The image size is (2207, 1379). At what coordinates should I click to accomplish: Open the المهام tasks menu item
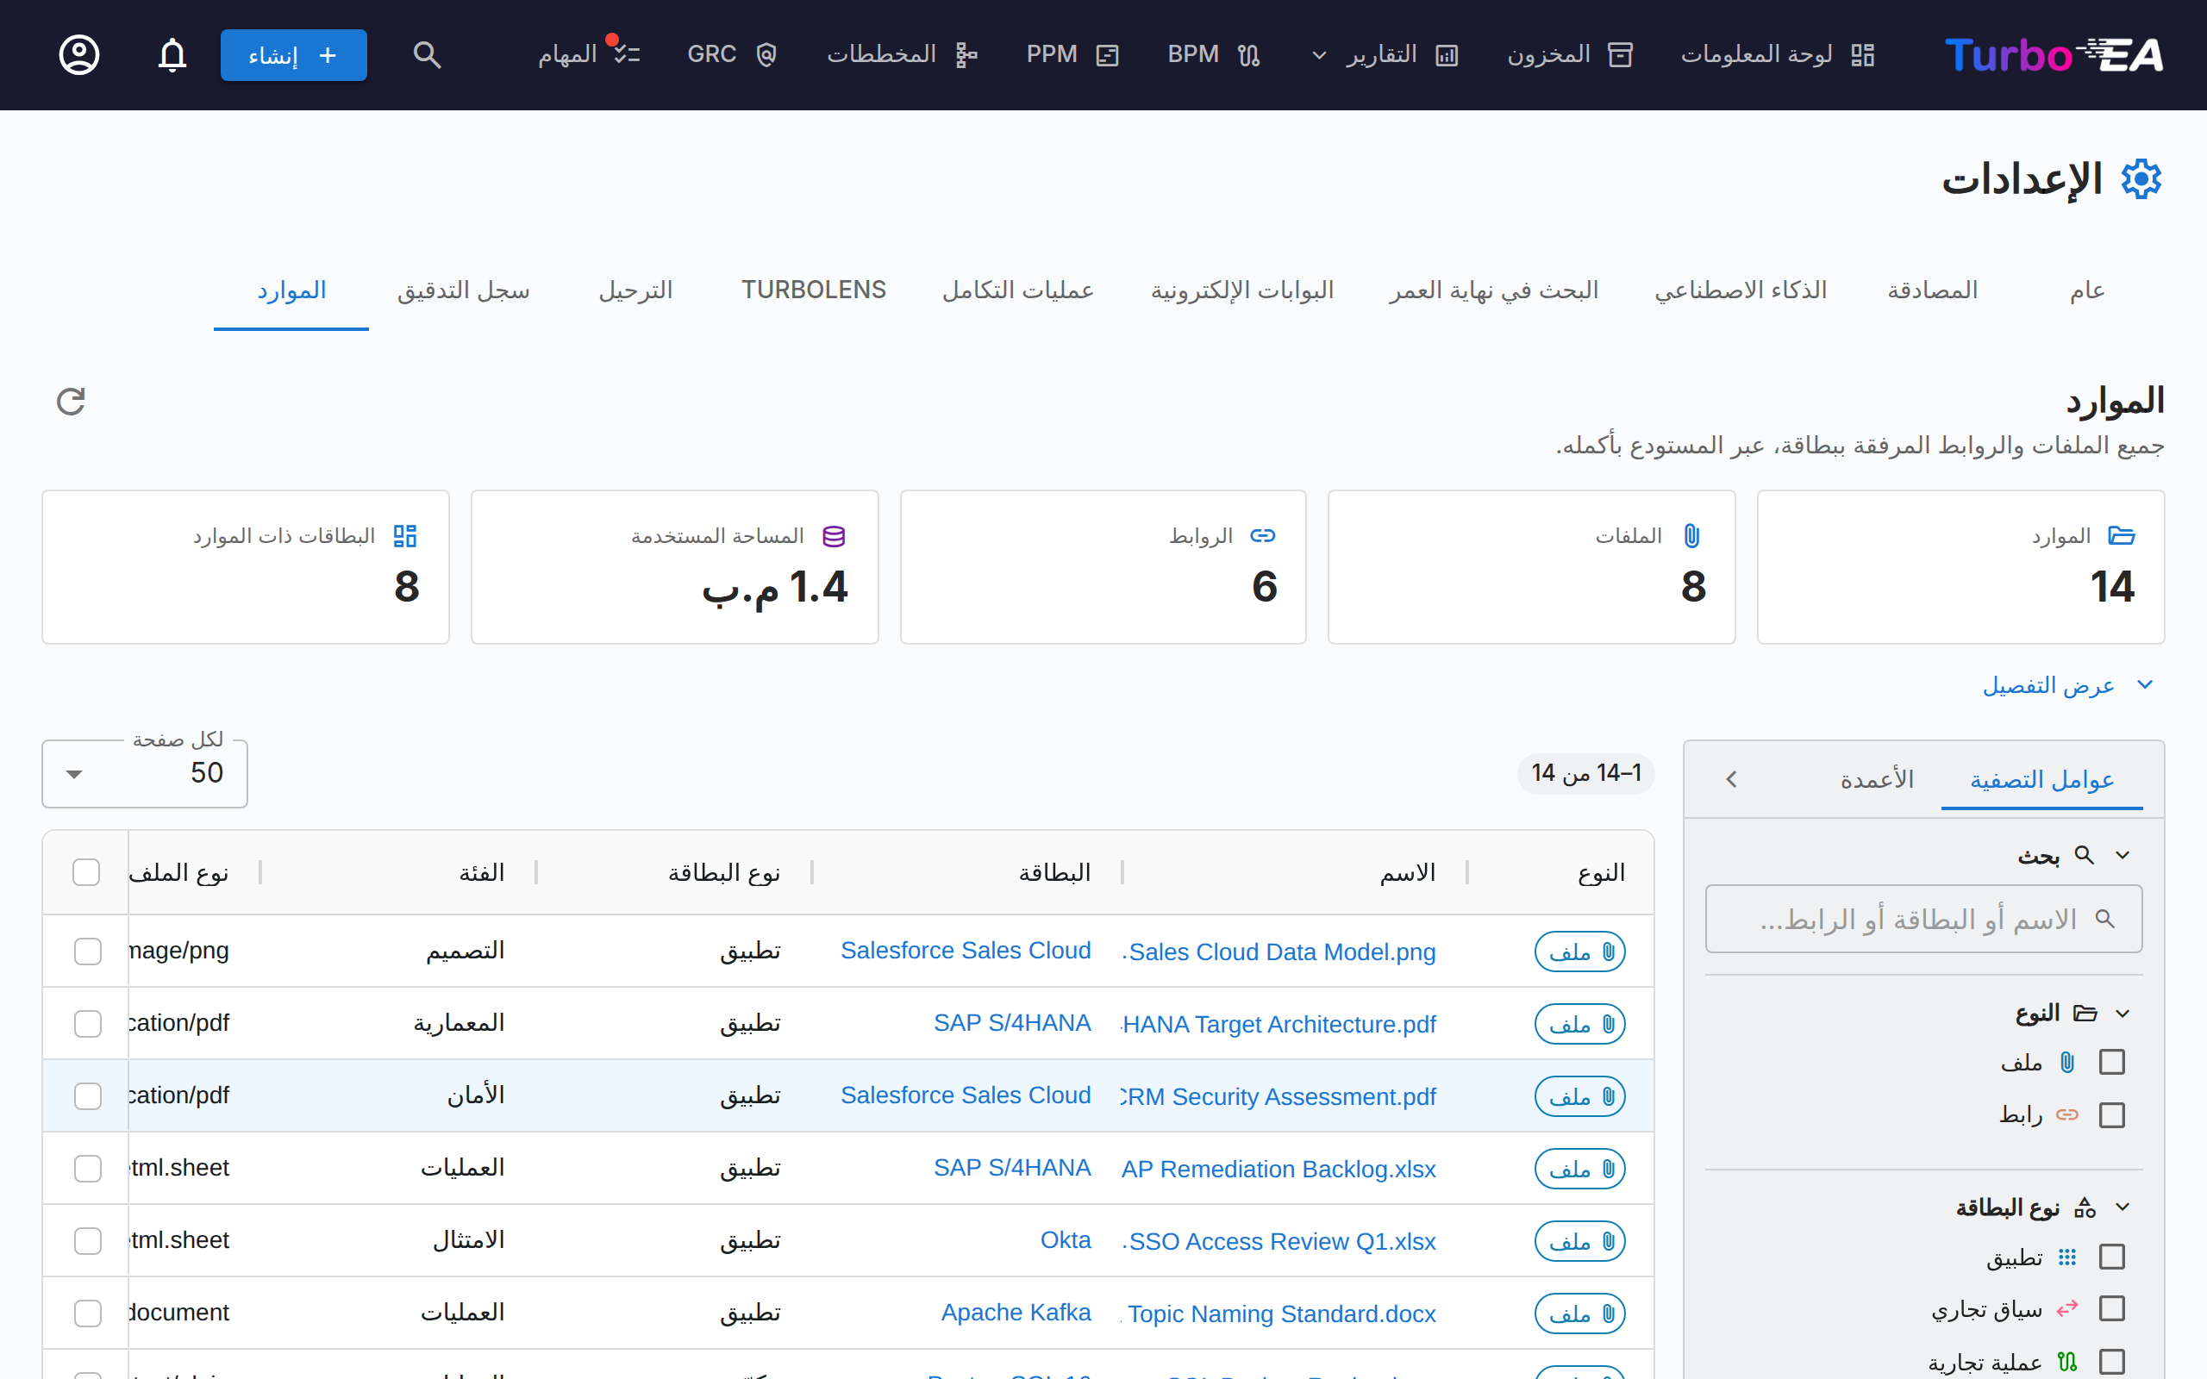tap(588, 54)
